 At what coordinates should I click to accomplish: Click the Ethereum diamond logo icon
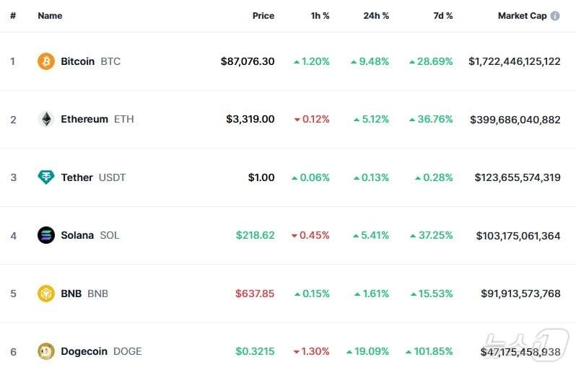click(46, 119)
